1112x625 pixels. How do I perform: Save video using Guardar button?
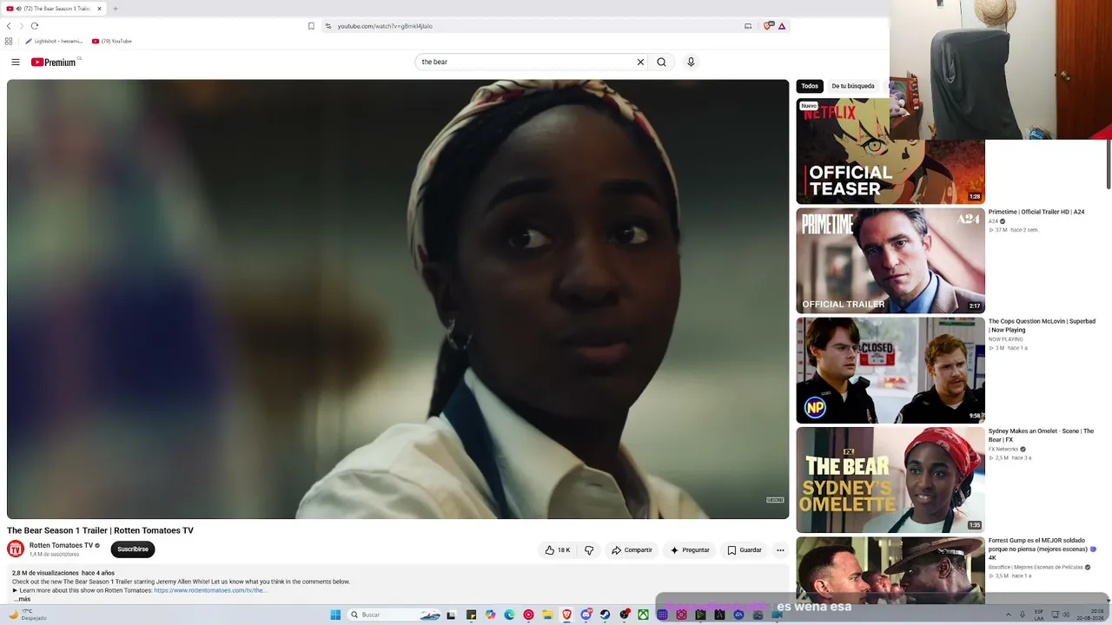click(x=745, y=549)
